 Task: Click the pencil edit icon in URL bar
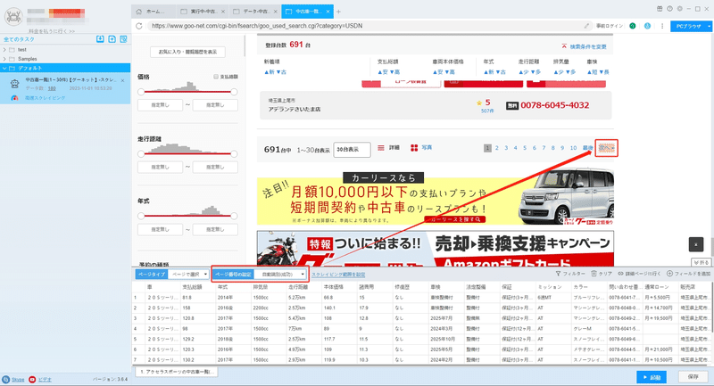tap(586, 26)
